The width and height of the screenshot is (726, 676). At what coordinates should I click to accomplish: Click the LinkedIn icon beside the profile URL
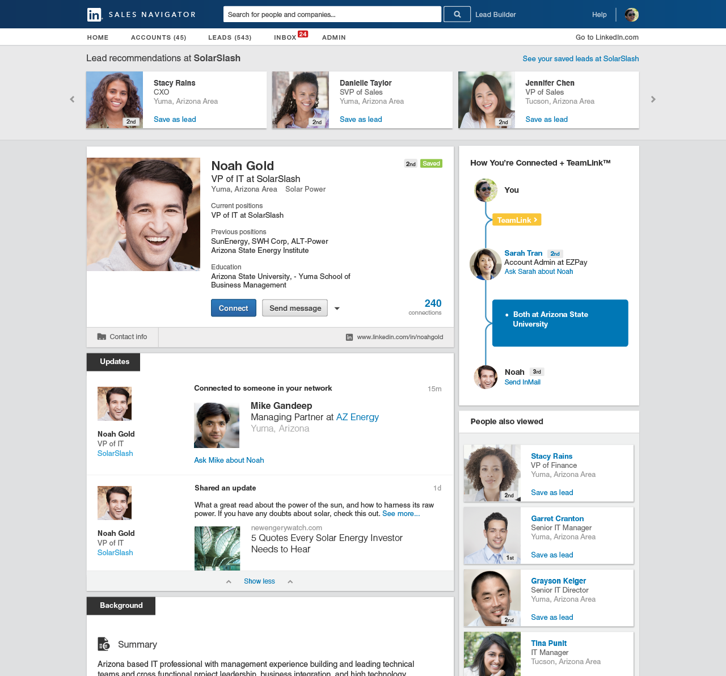(349, 337)
